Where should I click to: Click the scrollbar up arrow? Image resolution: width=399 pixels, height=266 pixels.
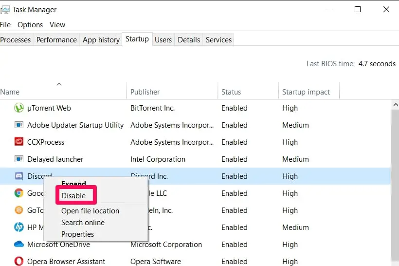[x=395, y=105]
